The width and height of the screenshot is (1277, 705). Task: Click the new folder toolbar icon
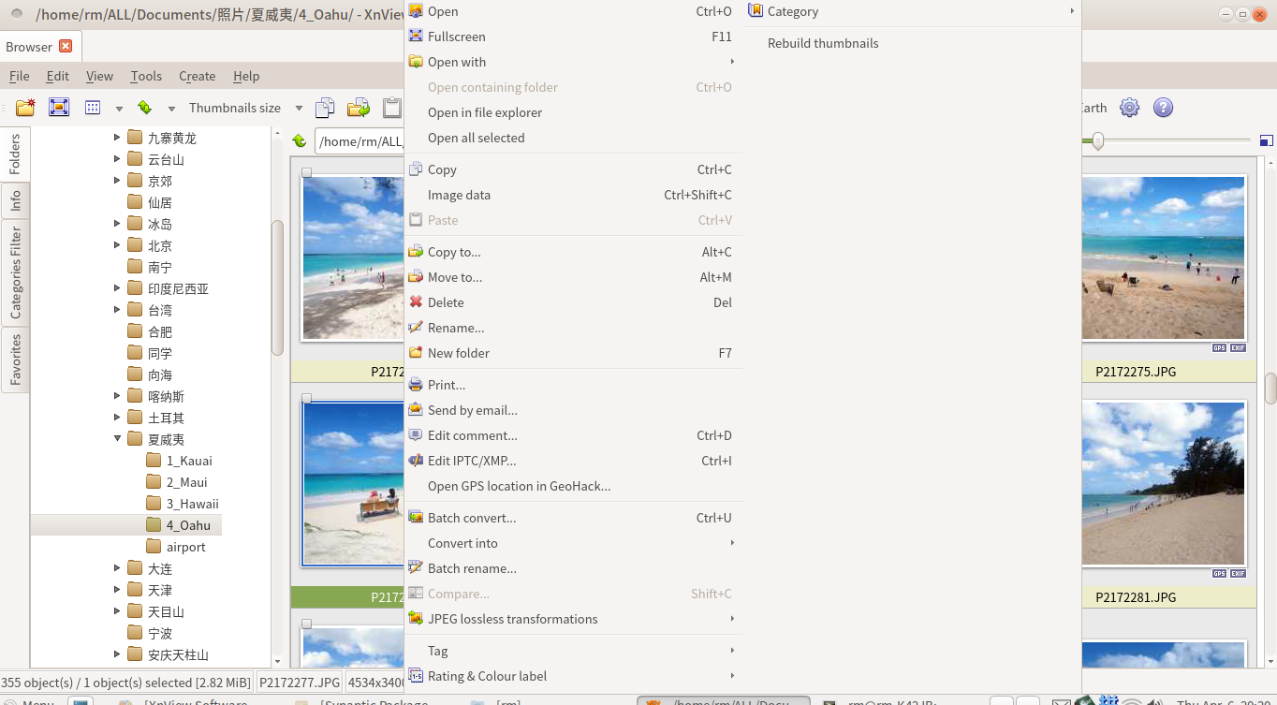(25, 108)
